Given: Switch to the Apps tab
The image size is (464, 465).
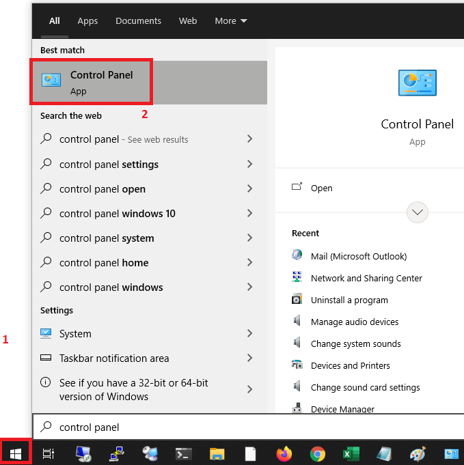Looking at the screenshot, I should pos(87,20).
